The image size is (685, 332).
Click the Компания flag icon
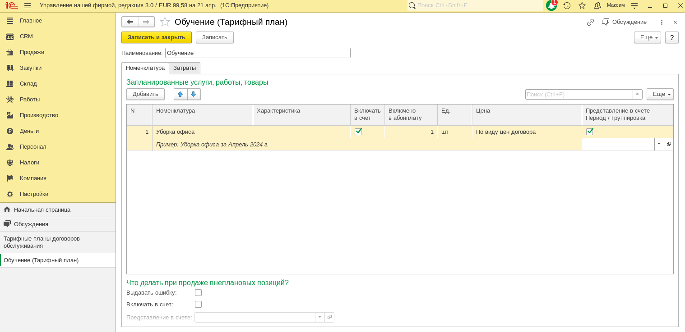[x=10, y=178]
